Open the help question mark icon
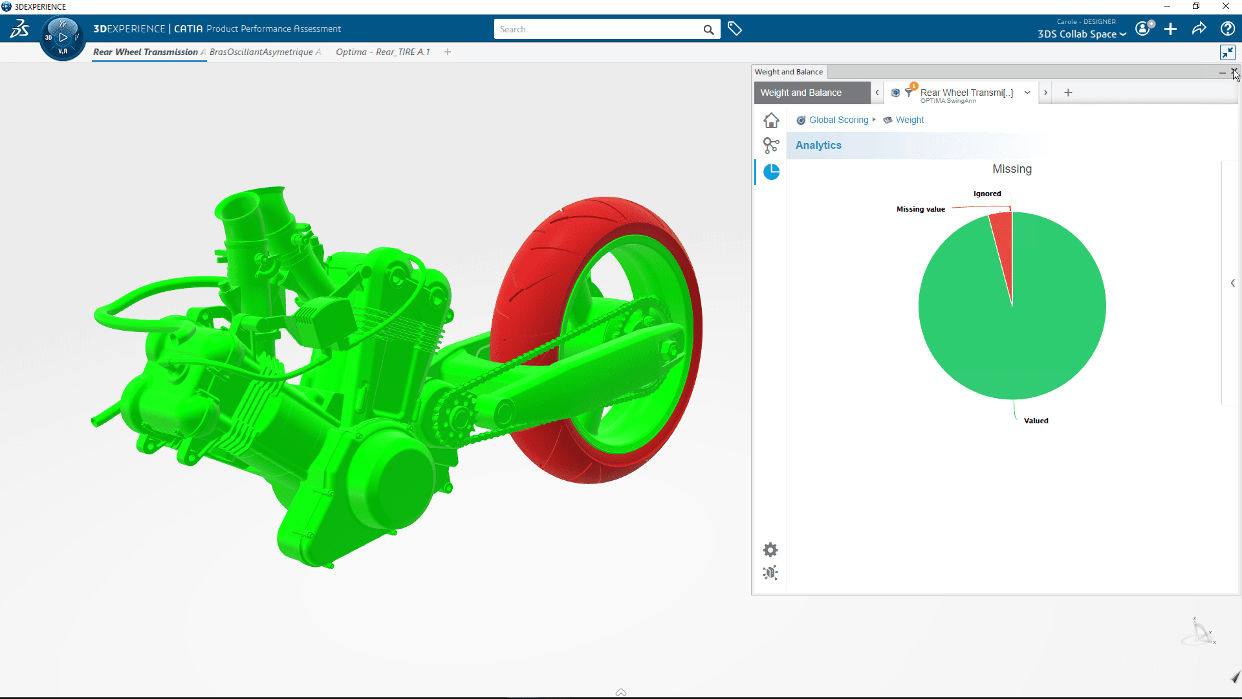The width and height of the screenshot is (1242, 699). point(1227,29)
